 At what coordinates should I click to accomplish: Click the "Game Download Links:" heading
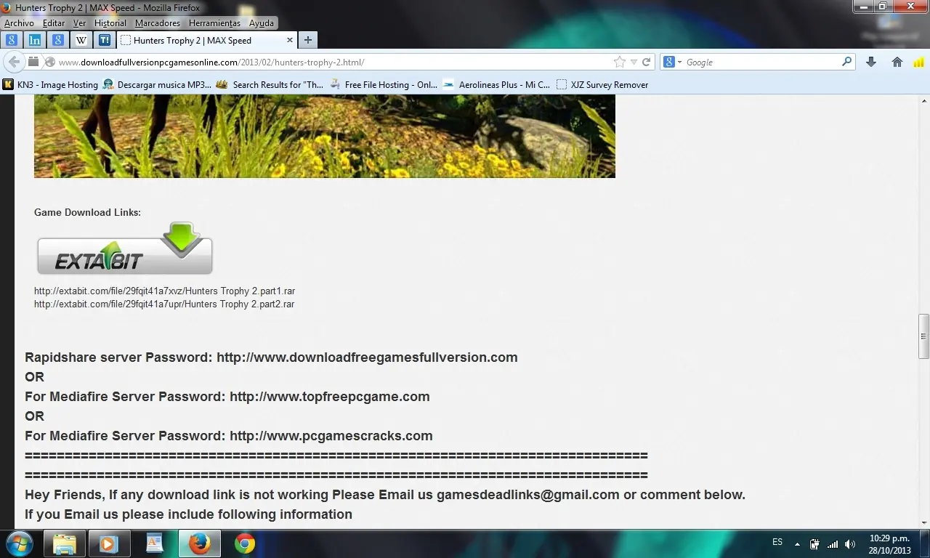[87, 213]
